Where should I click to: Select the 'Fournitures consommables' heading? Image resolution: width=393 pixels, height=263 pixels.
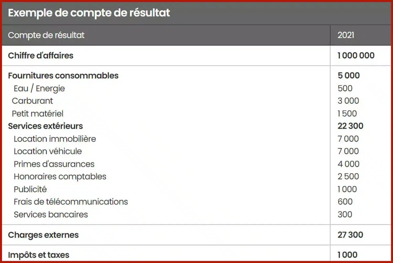pyautogui.click(x=63, y=76)
